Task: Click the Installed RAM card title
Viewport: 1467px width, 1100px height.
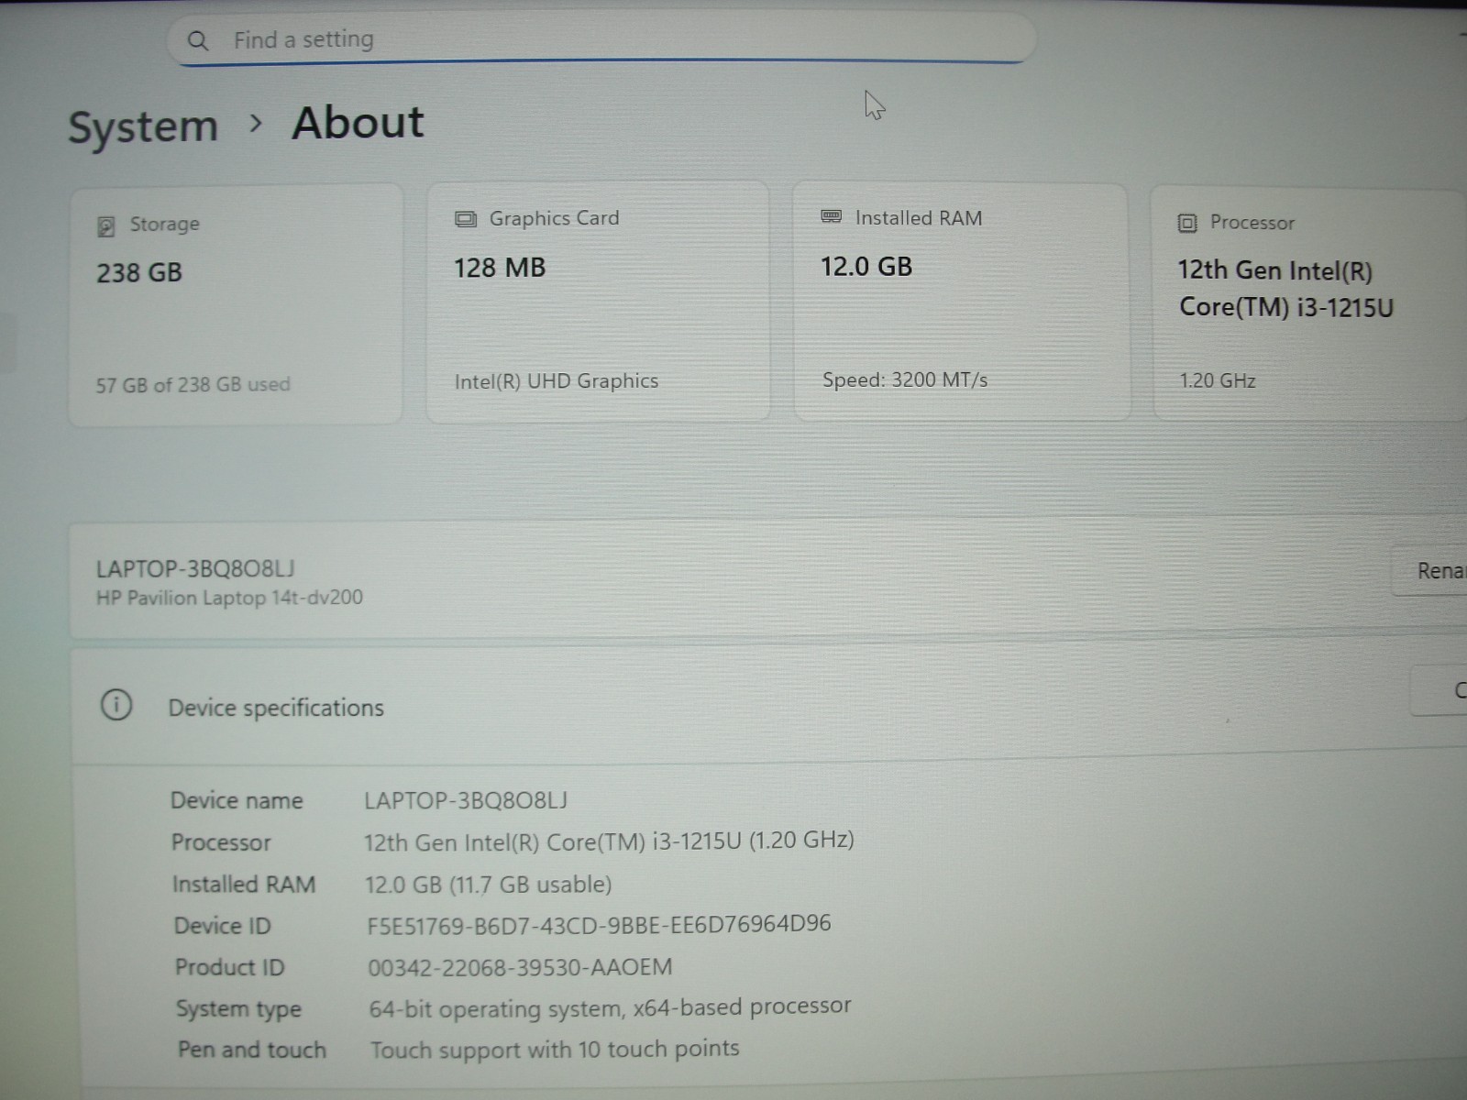Action: [918, 218]
